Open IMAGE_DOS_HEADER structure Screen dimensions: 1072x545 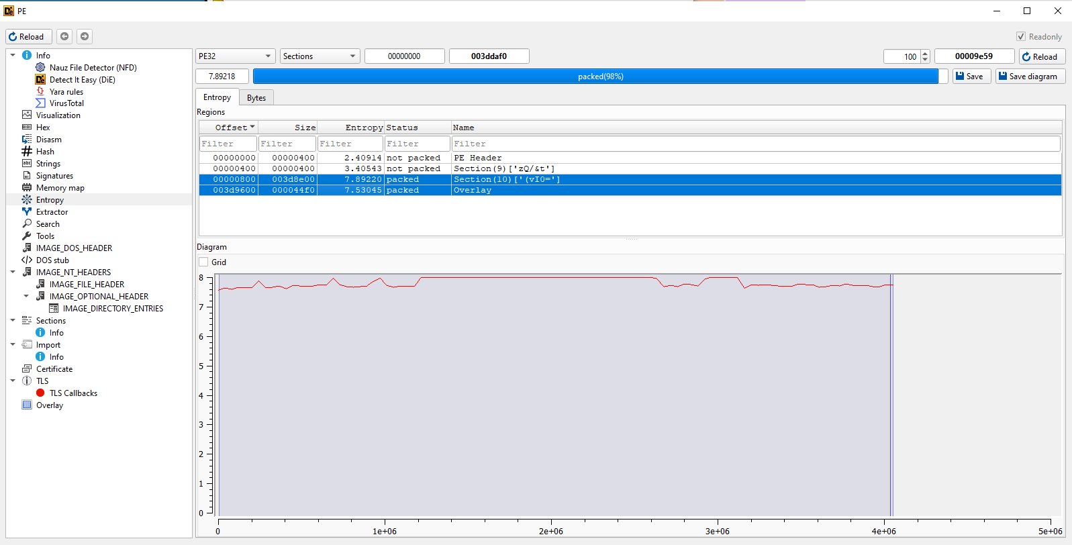pos(74,248)
